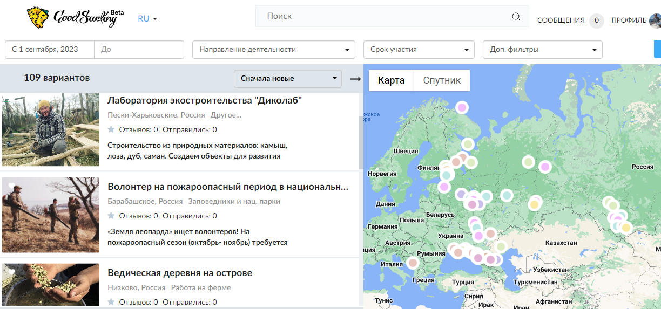This screenshot has height=309, width=661.
Task: Click the star icon on Ведическая деревня listing
Action: (x=111, y=302)
